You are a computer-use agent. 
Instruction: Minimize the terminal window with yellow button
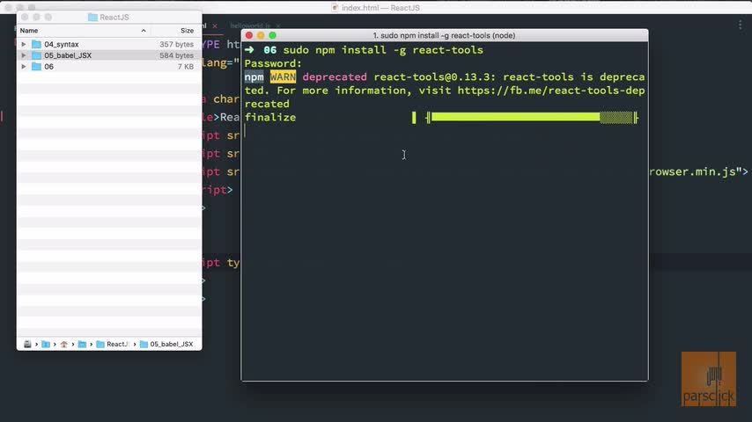tap(261, 35)
